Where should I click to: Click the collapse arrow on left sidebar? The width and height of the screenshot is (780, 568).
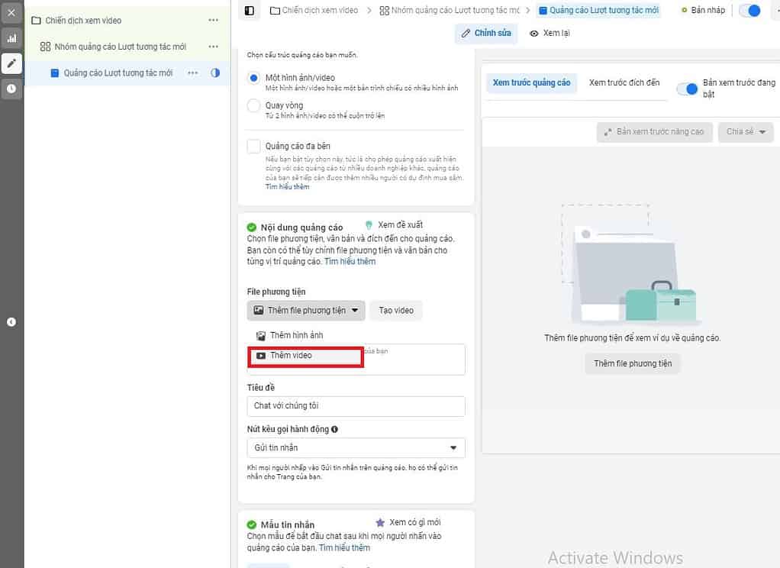(11, 322)
